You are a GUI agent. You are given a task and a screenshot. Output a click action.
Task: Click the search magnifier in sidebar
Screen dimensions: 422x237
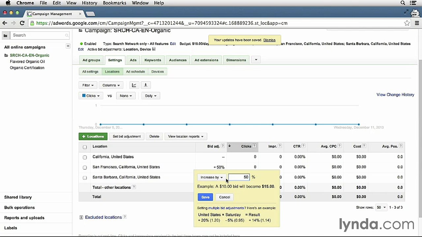tap(67, 35)
